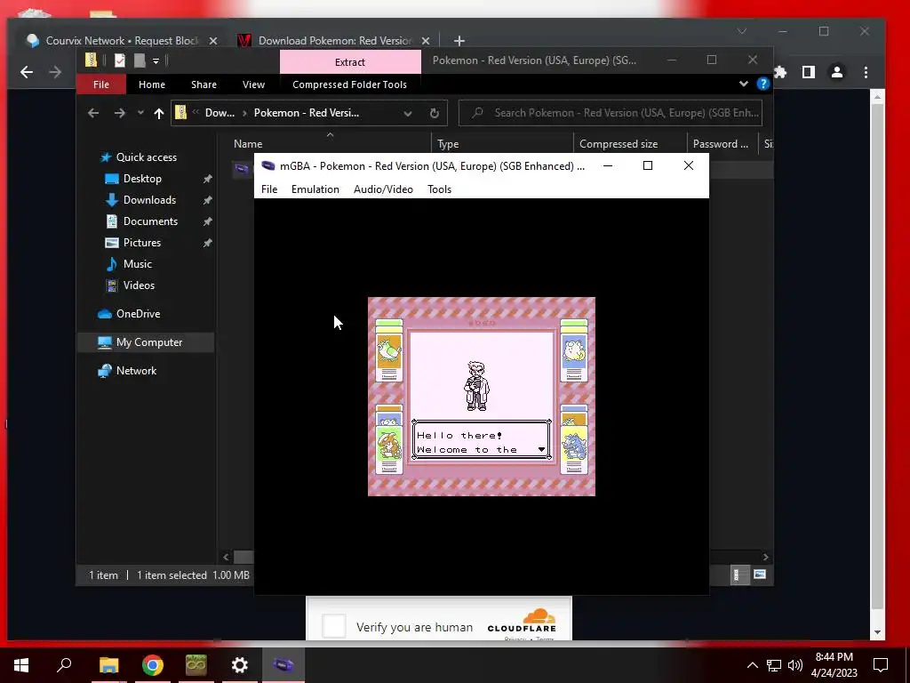Sort by Type column header
This screenshot has width=910, height=683.
pos(448,144)
